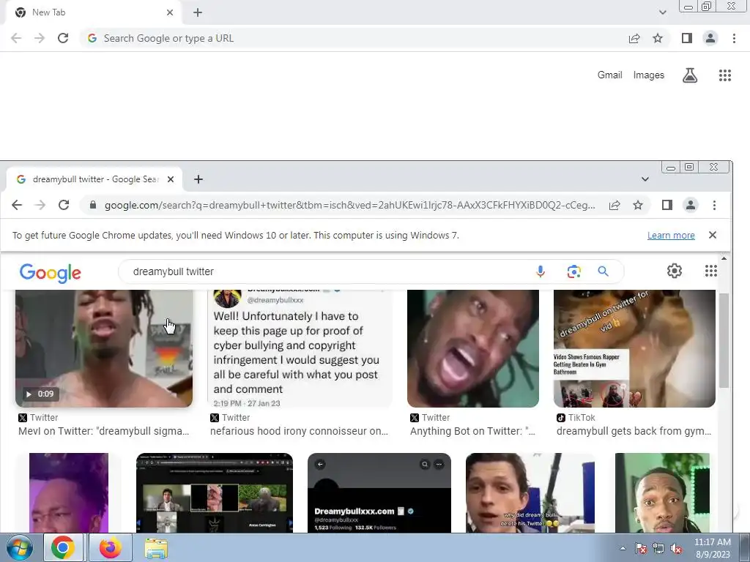The height and width of the screenshot is (562, 750).
Task: Open 'dreamybull gets back from gym' link
Action: pyautogui.click(x=634, y=431)
